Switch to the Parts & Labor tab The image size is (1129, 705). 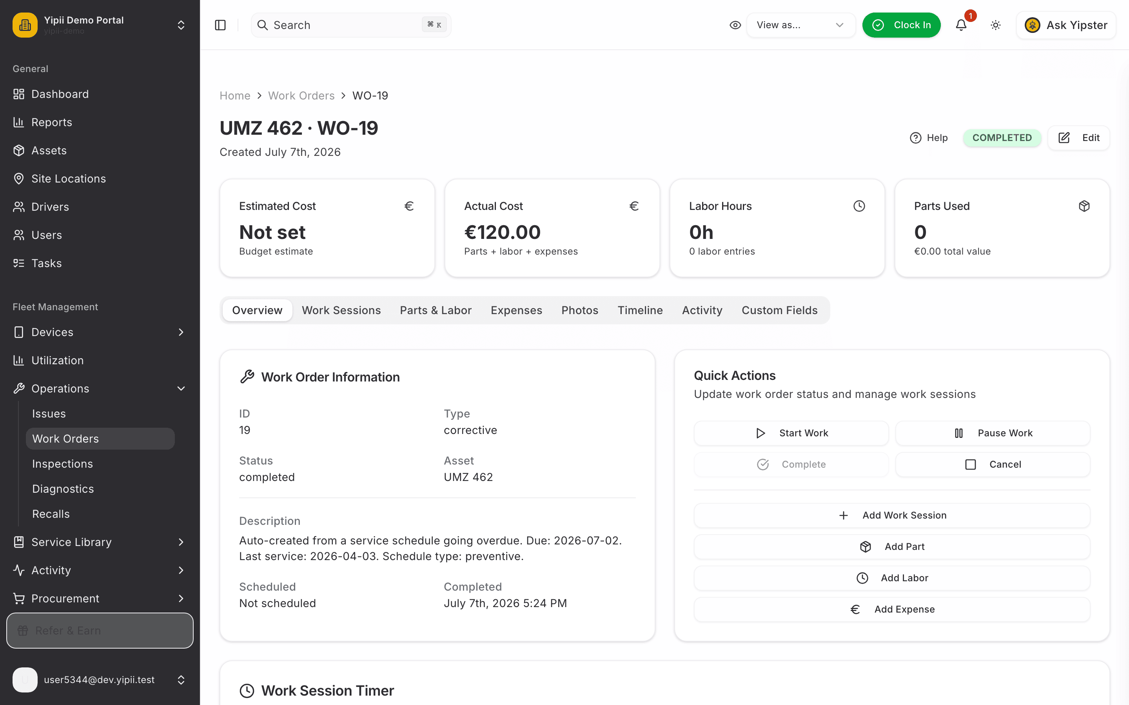(x=435, y=311)
